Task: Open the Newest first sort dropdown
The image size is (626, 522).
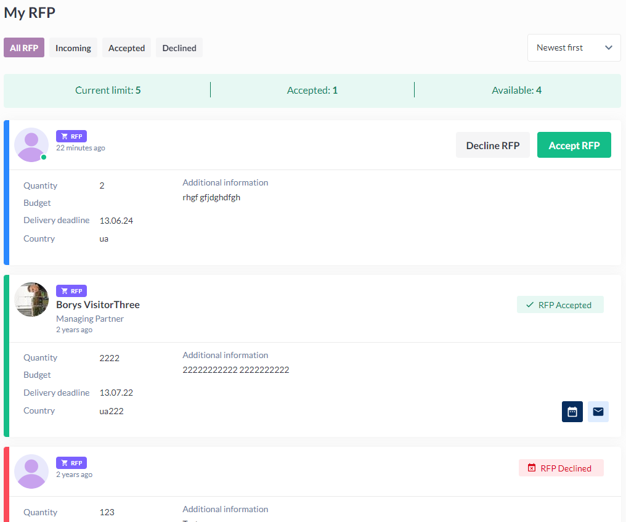Action: pyautogui.click(x=573, y=47)
